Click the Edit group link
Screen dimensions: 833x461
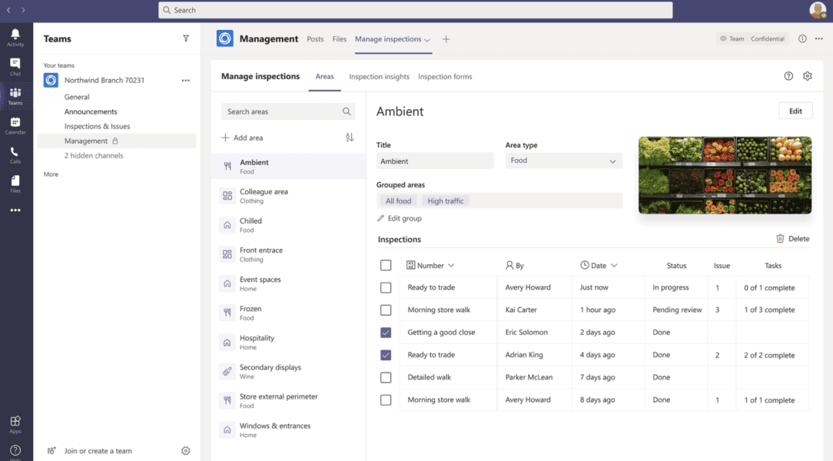(x=400, y=219)
